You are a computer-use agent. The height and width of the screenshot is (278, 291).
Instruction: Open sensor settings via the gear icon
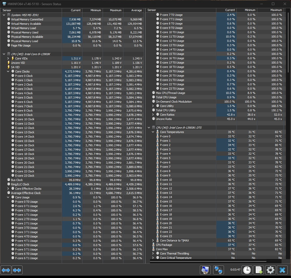click(271, 270)
